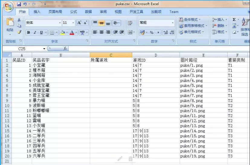Click the formula bar input
The image size is (250, 165).
pos(159,49)
